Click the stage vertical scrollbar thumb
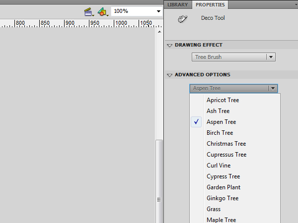 pos(159,181)
